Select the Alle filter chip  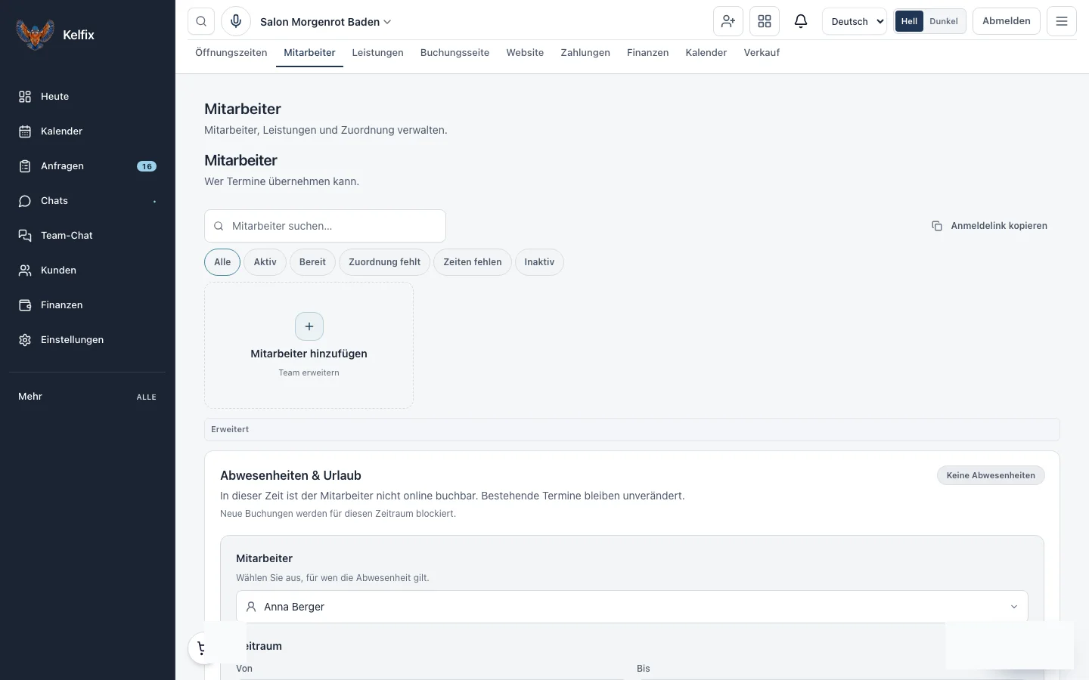[222, 262]
